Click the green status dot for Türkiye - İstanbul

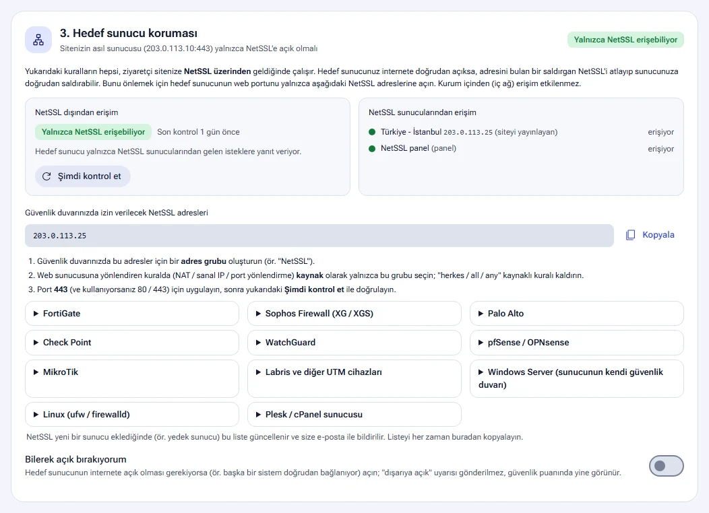(x=372, y=132)
